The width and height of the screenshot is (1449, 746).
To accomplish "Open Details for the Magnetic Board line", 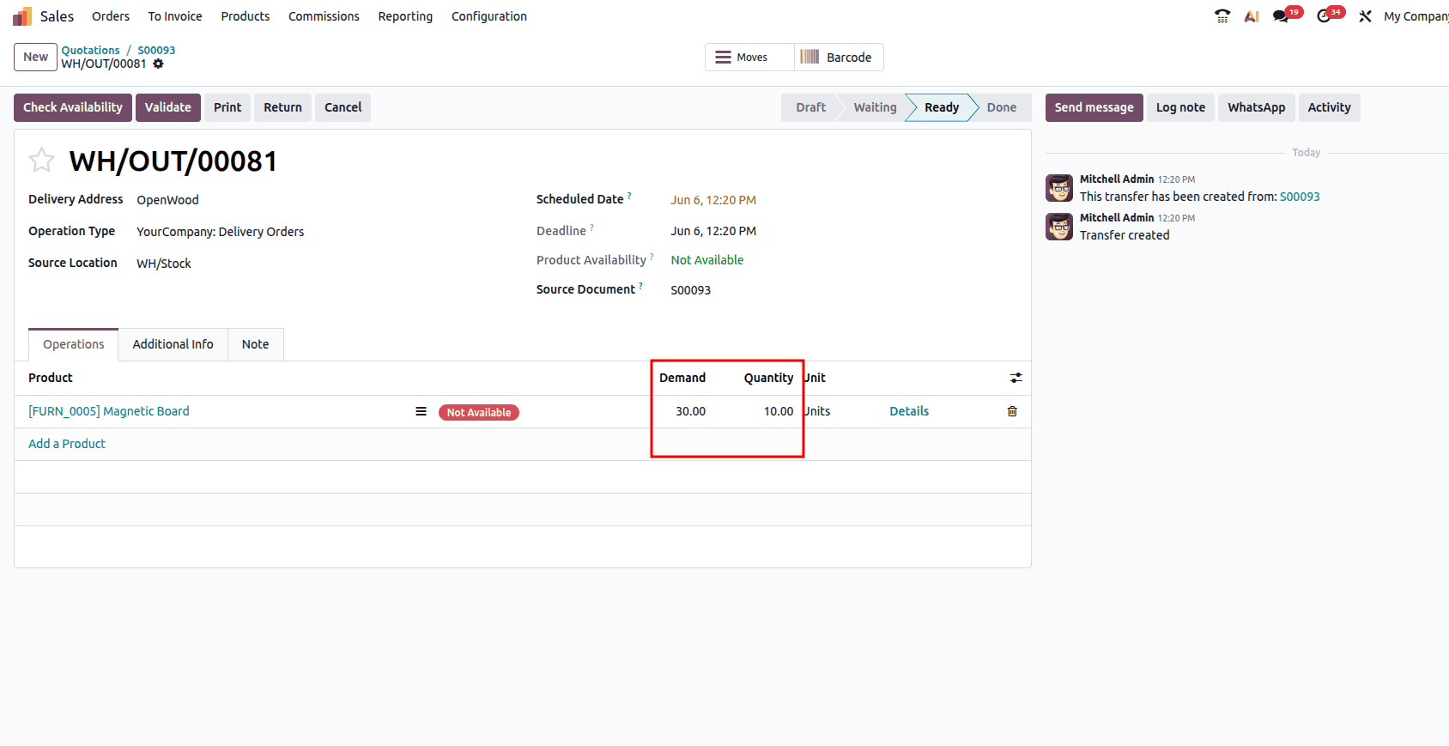I will [909, 411].
